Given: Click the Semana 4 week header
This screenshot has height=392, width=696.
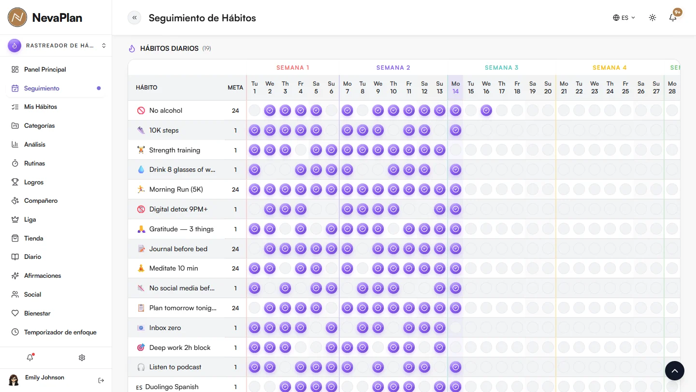Looking at the screenshot, I should tap(610, 68).
